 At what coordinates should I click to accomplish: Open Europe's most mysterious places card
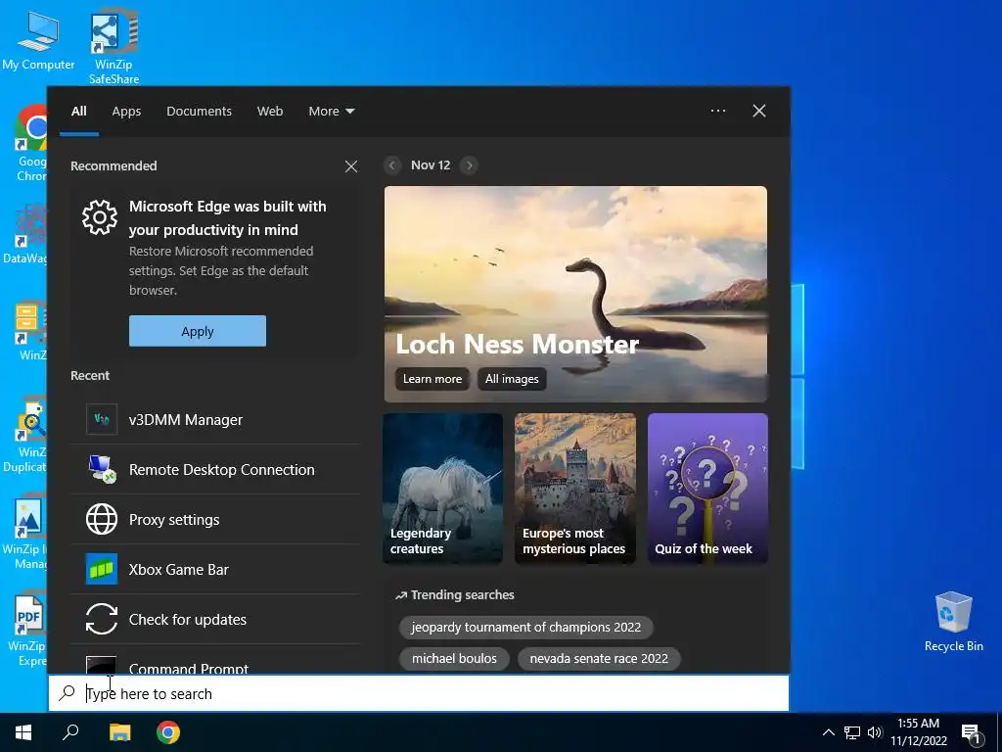pyautogui.click(x=575, y=489)
